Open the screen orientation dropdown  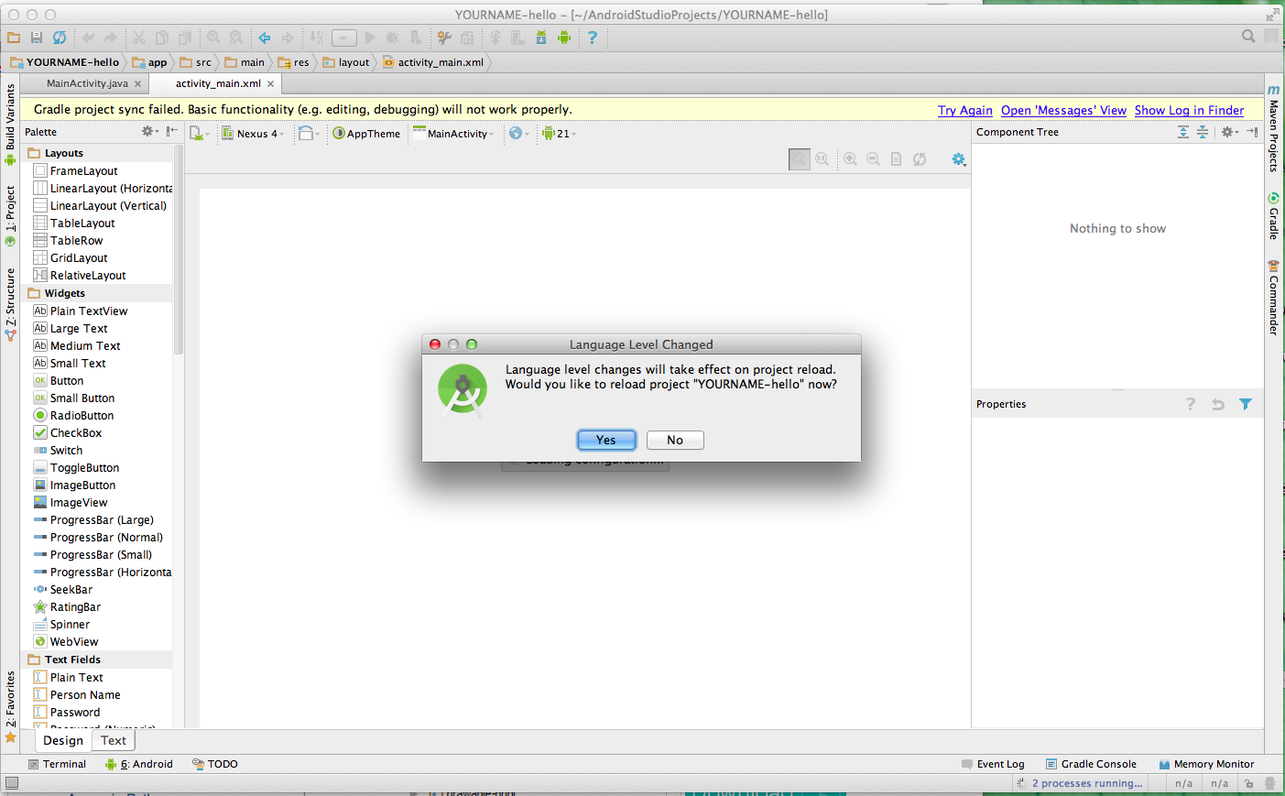pos(309,134)
